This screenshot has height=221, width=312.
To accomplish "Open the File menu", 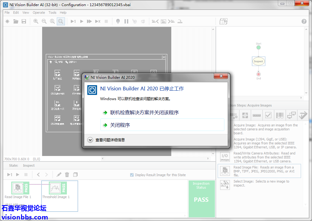I will click(7, 13).
